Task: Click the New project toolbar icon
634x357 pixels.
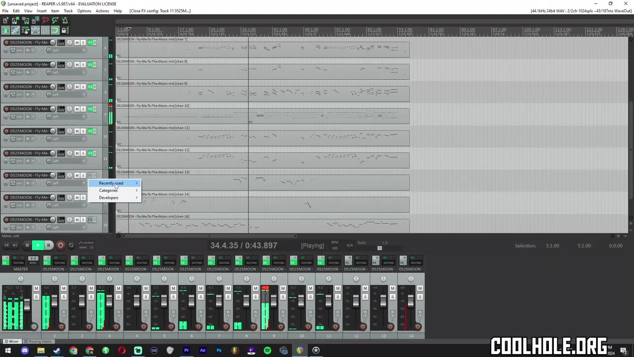Action: click(x=5, y=20)
